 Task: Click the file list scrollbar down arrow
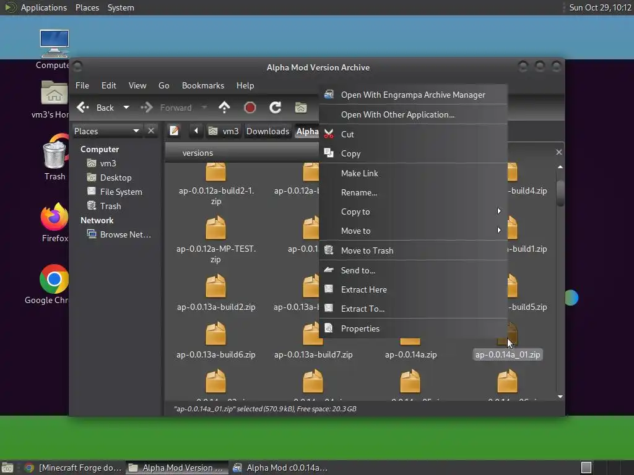(560, 396)
